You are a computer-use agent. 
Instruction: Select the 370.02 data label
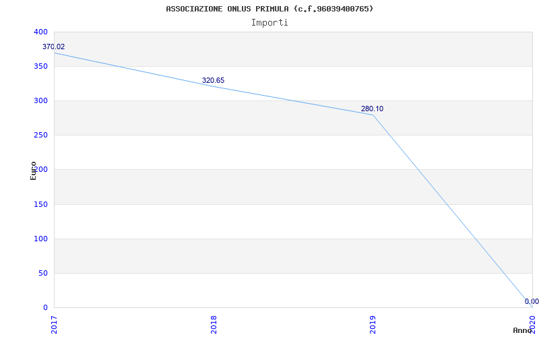54,47
